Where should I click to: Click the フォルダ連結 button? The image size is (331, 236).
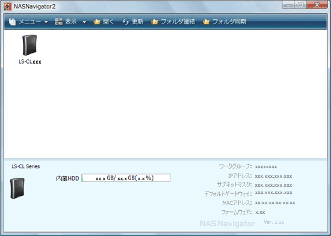[173, 22]
